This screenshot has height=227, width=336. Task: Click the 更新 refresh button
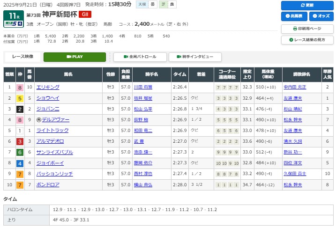[x=307, y=5]
